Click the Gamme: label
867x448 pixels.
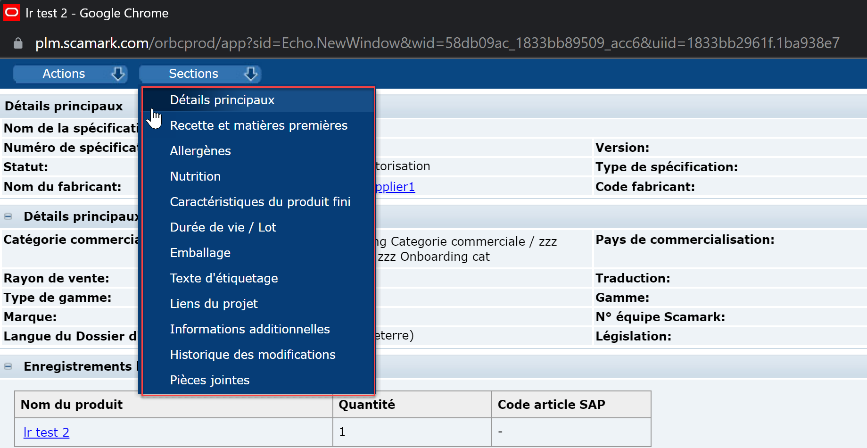[x=622, y=298]
